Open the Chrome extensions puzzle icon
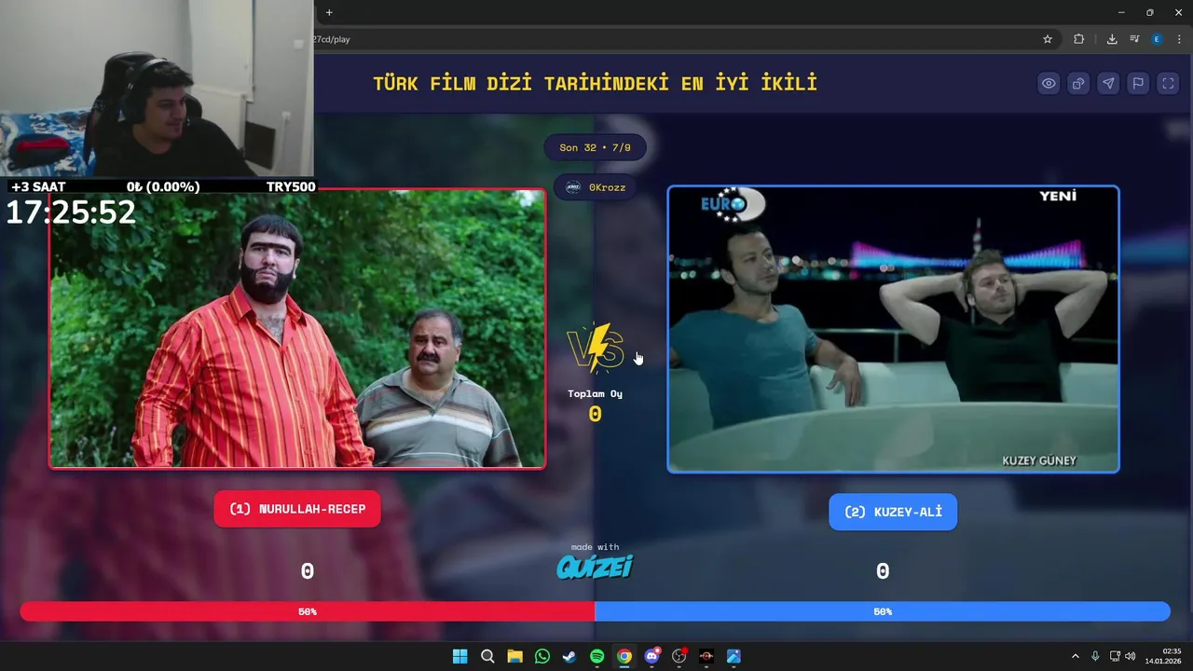Image resolution: width=1193 pixels, height=671 pixels. (x=1078, y=39)
